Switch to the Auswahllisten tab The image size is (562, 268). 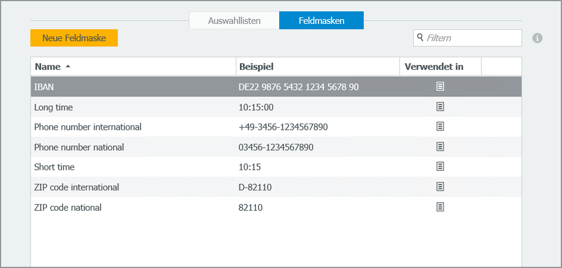pos(234,20)
